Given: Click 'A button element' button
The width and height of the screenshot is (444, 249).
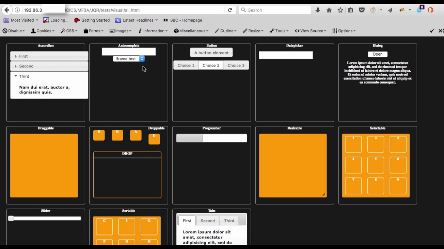Looking at the screenshot, I should tap(211, 53).
